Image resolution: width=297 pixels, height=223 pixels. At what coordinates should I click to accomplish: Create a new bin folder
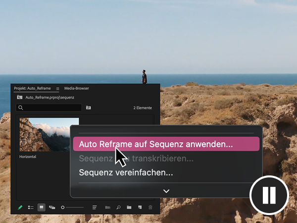129,207
